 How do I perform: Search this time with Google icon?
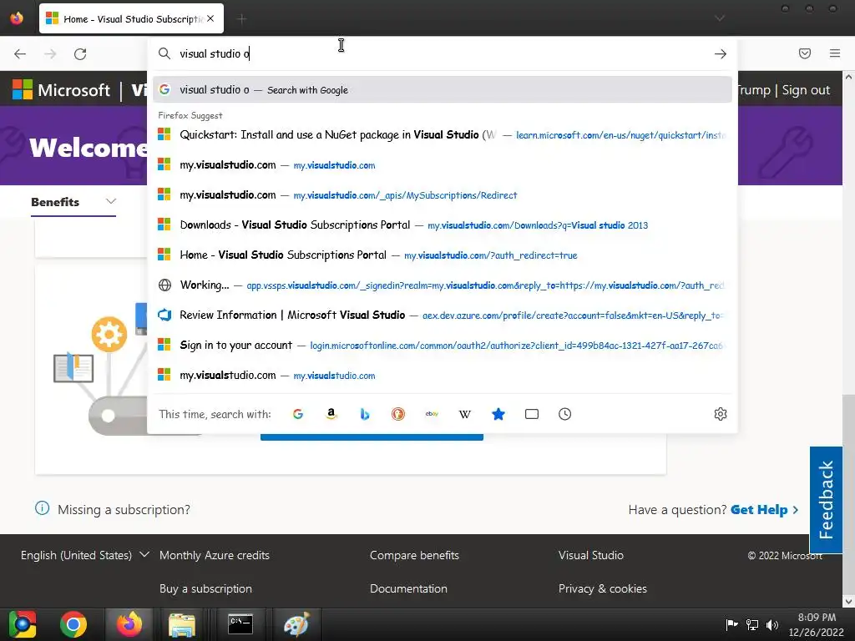click(x=298, y=414)
